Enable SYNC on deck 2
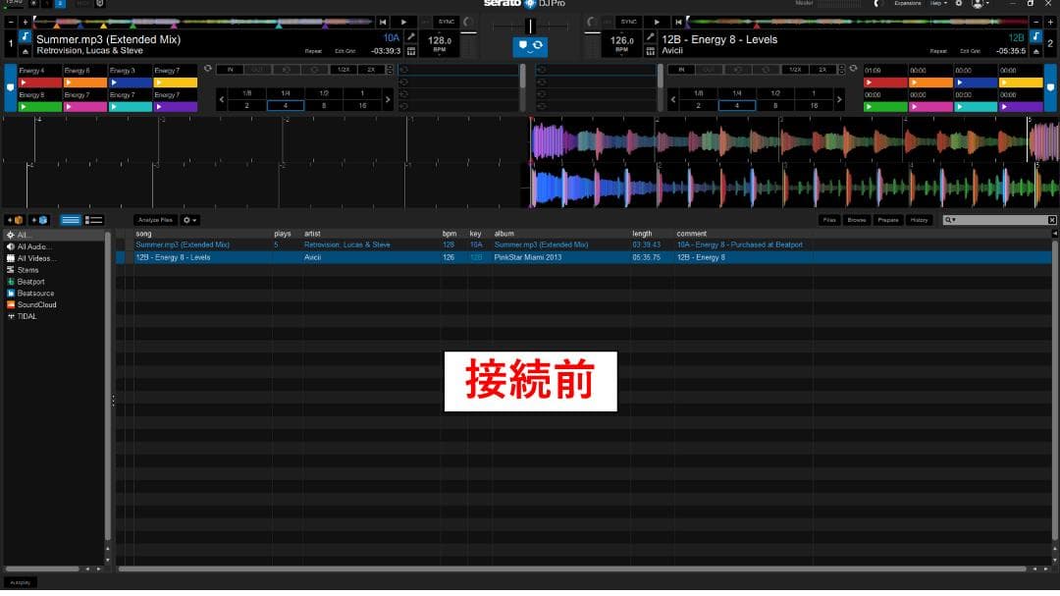Image resolution: width=1060 pixels, height=596 pixels. (x=627, y=21)
